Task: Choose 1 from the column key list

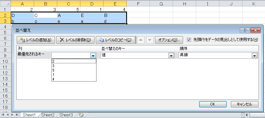Action: pyautogui.click(x=74, y=75)
